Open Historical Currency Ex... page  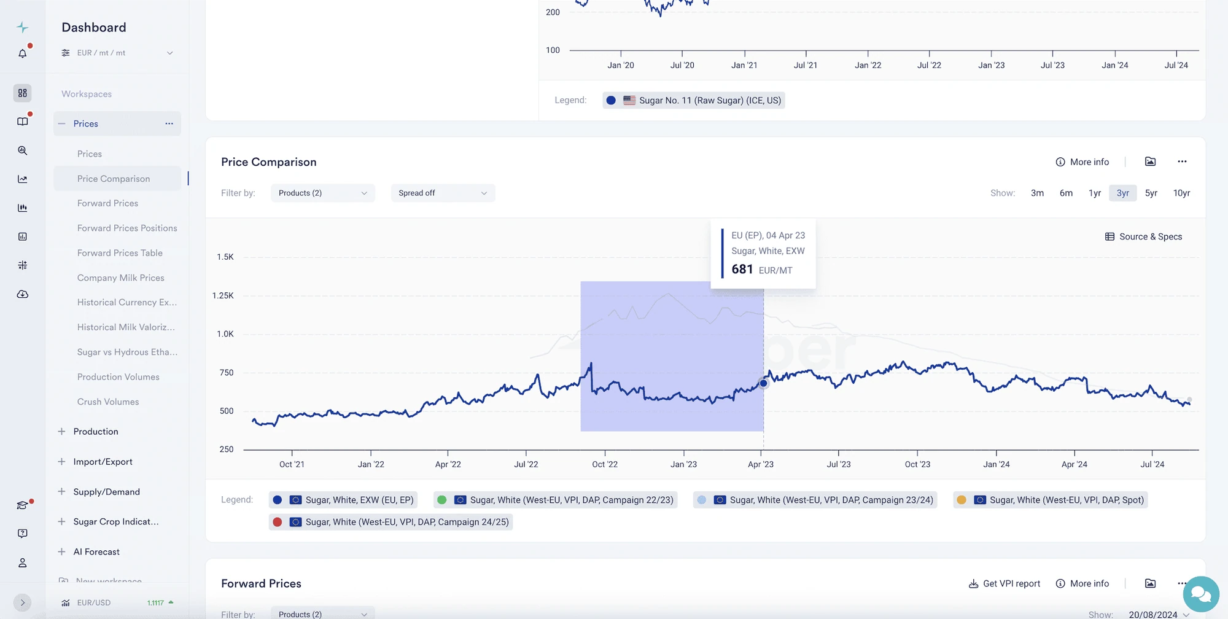[x=127, y=302]
